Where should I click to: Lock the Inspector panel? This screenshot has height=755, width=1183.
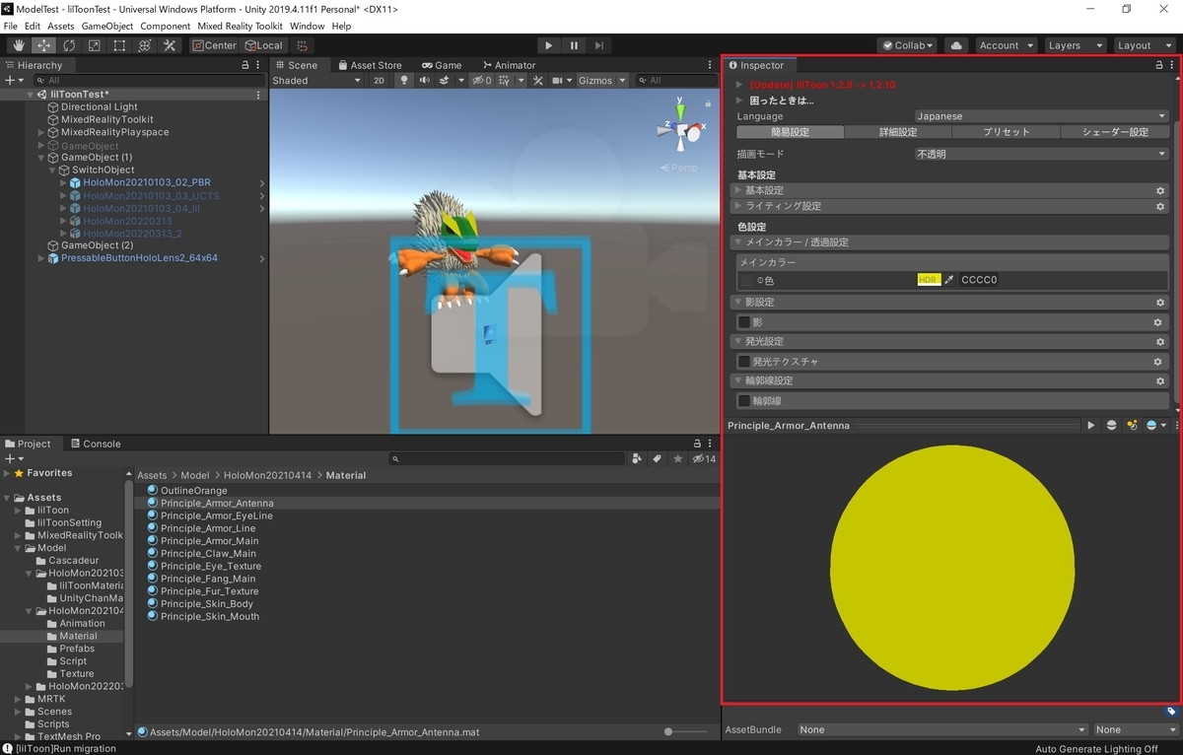tap(1159, 65)
